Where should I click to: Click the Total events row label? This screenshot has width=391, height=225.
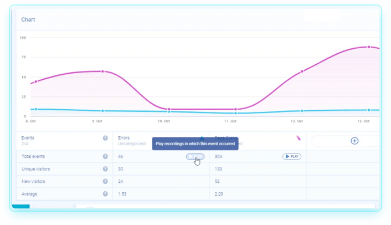33,157
